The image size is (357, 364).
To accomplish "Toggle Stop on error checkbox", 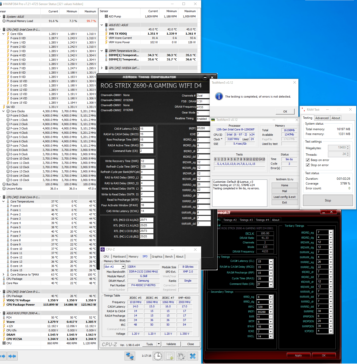I will pos(308,165).
